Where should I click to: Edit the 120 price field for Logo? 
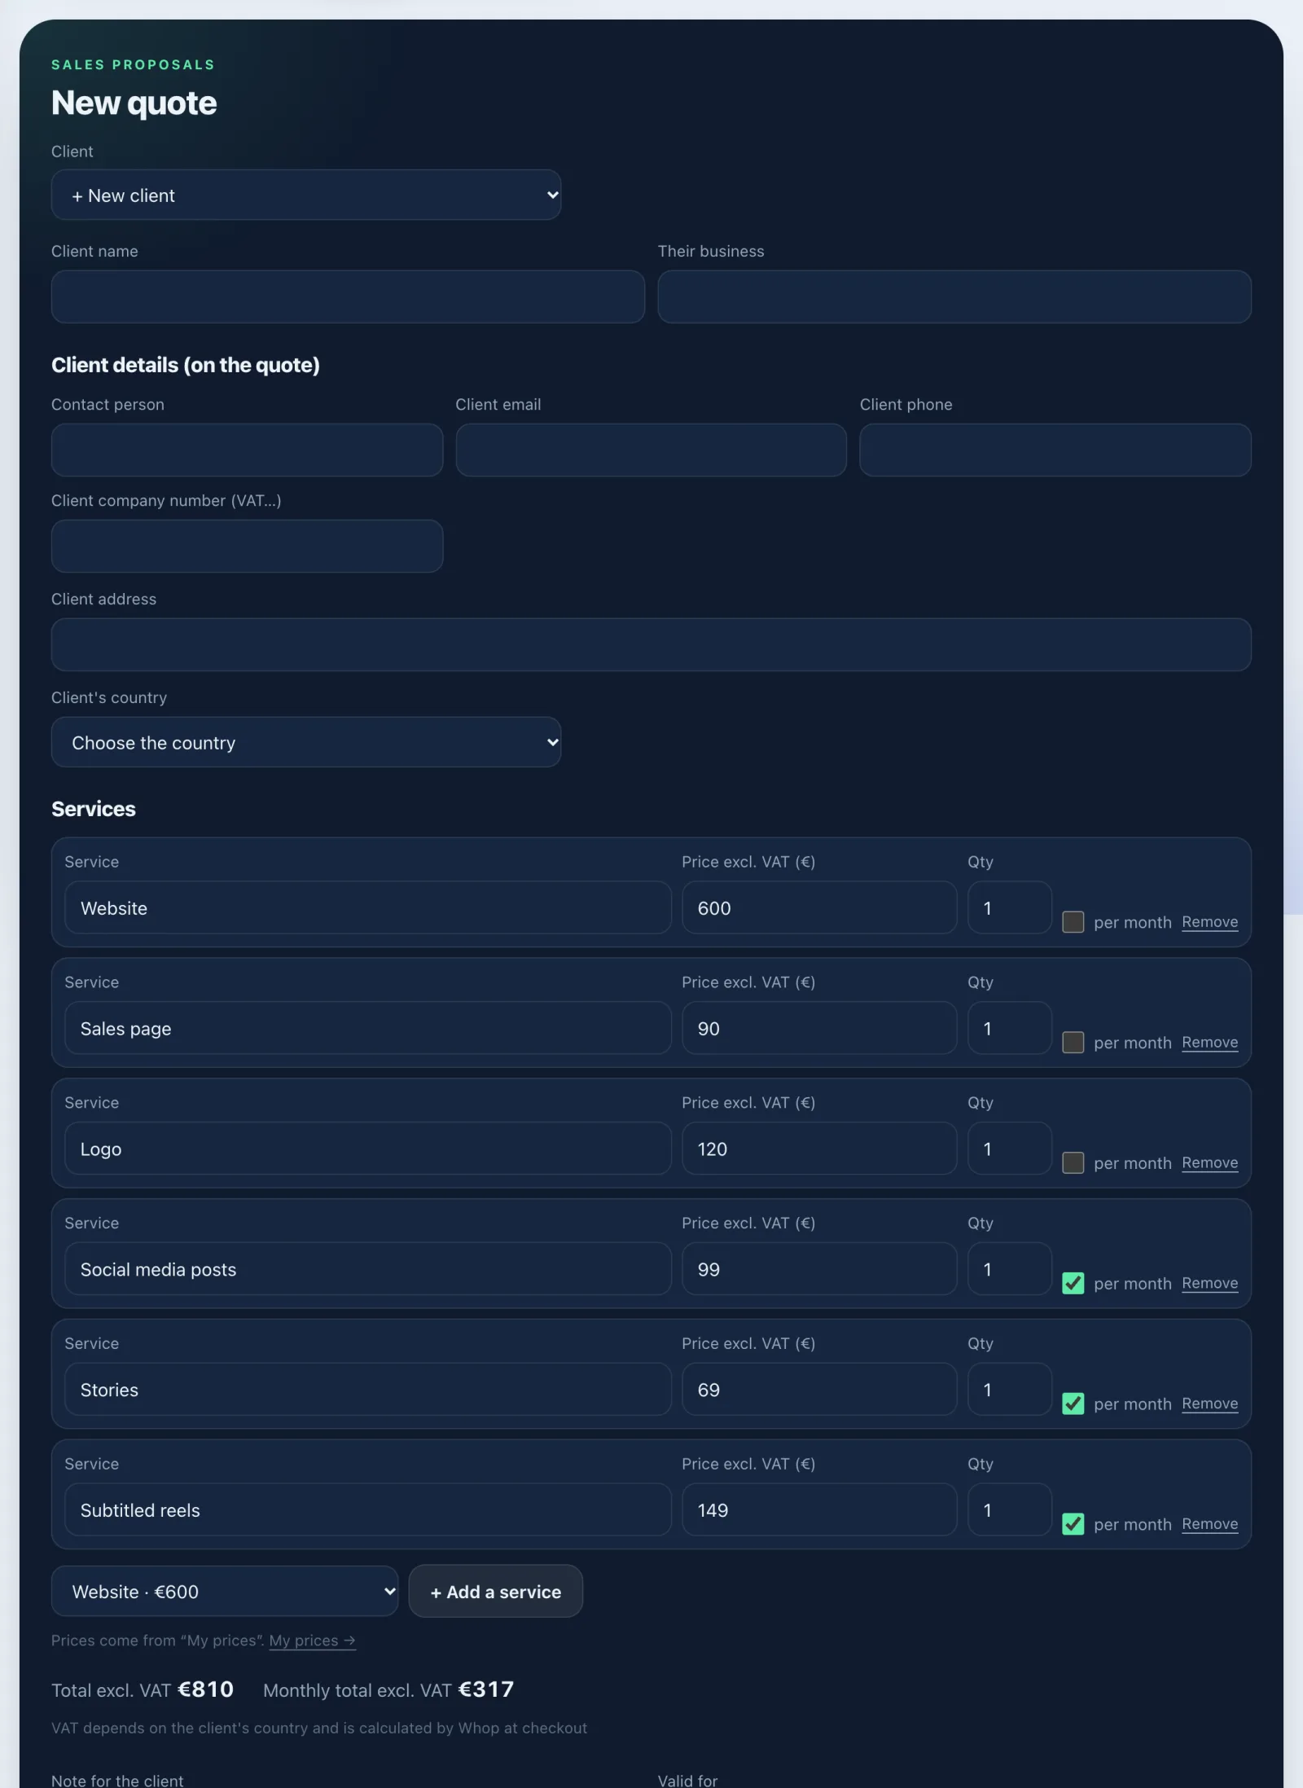pyautogui.click(x=819, y=1149)
